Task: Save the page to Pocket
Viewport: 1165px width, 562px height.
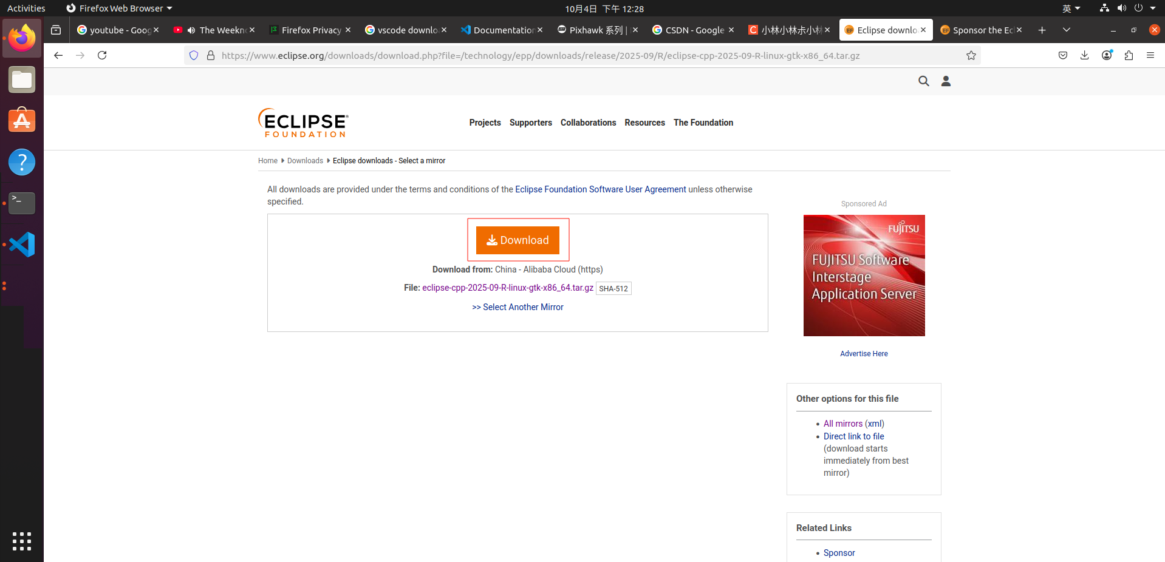Action: 1063,55
